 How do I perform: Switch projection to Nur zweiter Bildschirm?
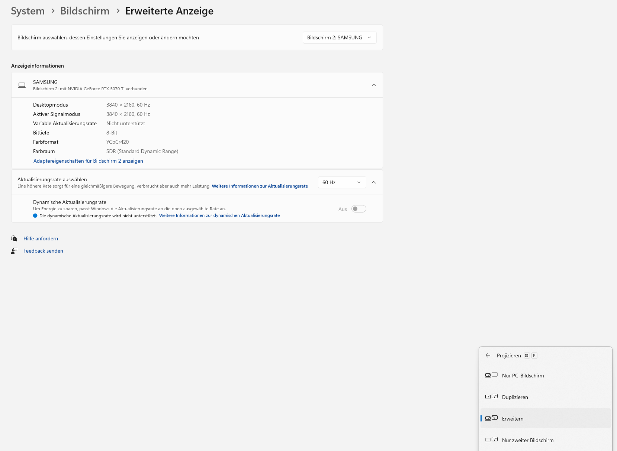[527, 440]
